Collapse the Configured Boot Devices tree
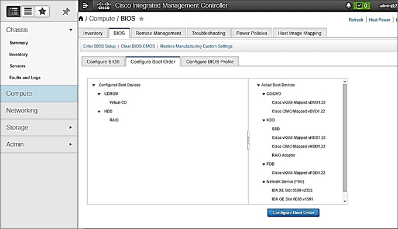 click(x=94, y=85)
